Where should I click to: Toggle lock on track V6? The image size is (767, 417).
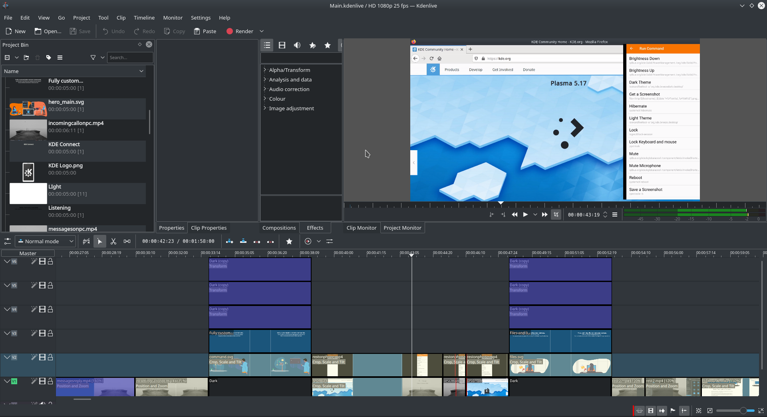(50, 261)
